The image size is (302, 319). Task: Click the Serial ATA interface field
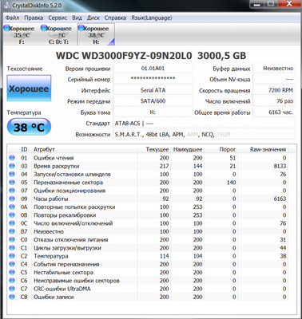coord(153,90)
